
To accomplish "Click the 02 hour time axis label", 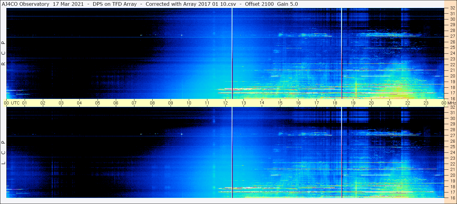I will (43, 103).
